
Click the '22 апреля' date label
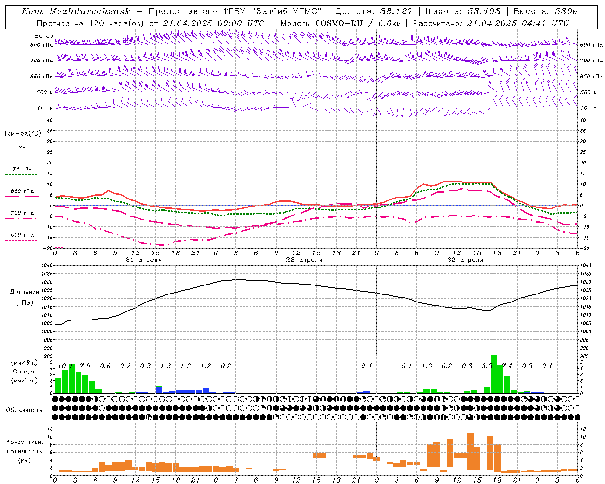[x=304, y=260]
